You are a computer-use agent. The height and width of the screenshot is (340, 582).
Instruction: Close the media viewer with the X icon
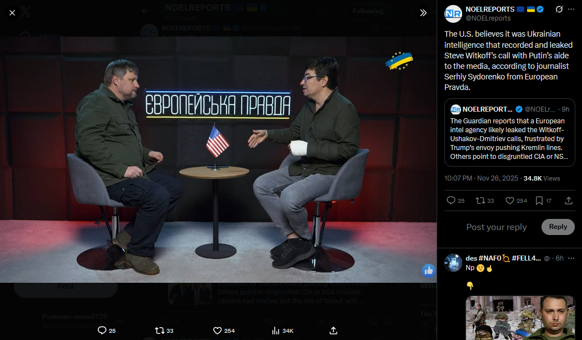tap(12, 13)
